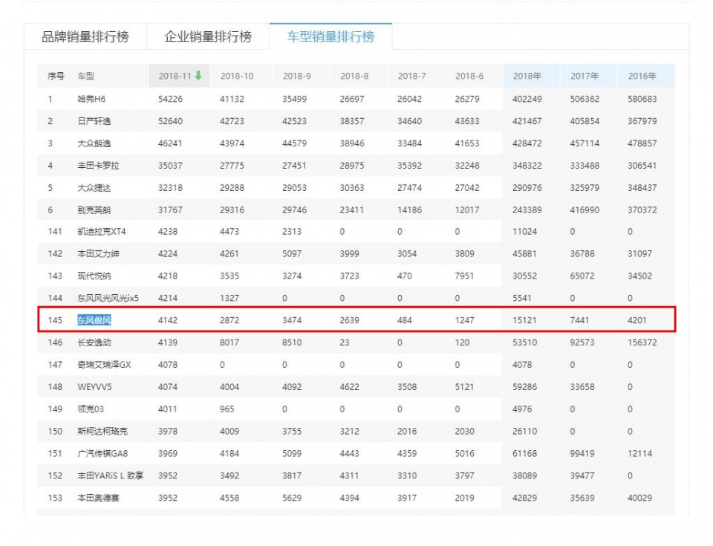Select the 车型销量排行榜 tab

[331, 36]
